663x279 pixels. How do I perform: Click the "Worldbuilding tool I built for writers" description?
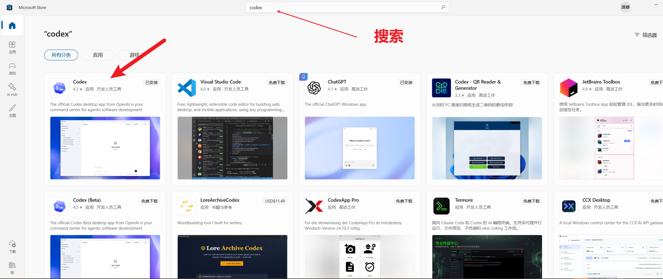pyautogui.click(x=209, y=223)
